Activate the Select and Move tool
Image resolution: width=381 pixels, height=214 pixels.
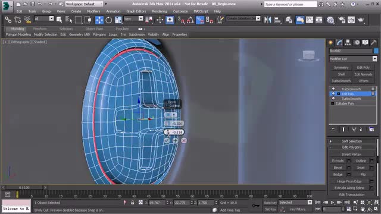pos(99,20)
